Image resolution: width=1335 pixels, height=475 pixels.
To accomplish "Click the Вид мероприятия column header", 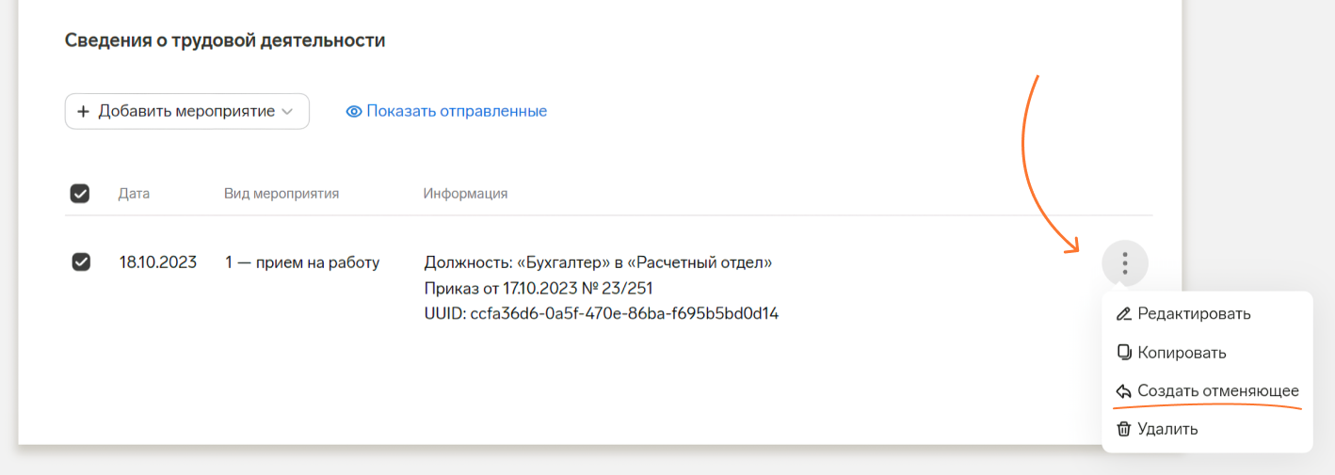I will [x=281, y=194].
